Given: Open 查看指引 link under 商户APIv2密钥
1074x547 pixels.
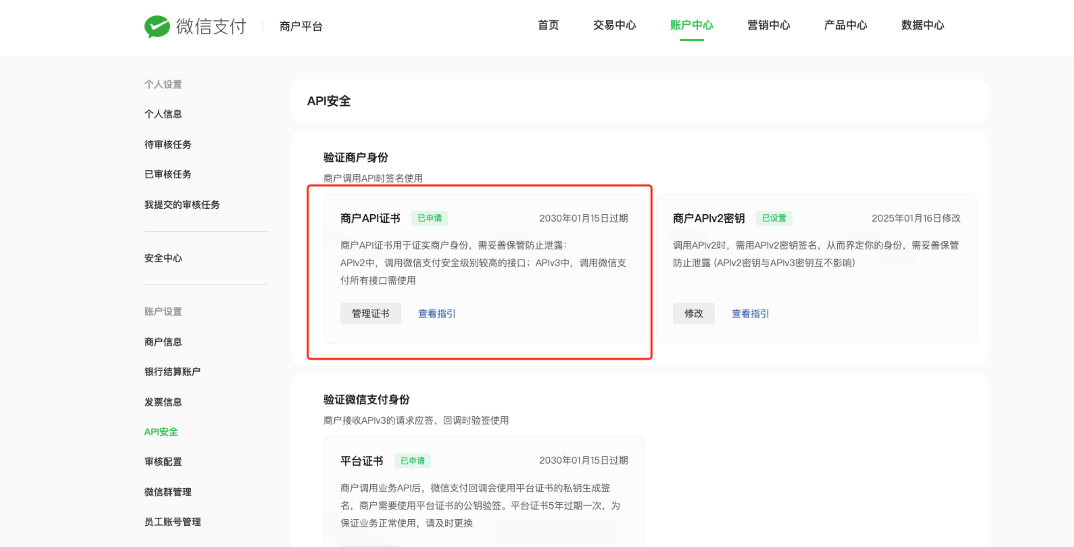Looking at the screenshot, I should pos(750,314).
